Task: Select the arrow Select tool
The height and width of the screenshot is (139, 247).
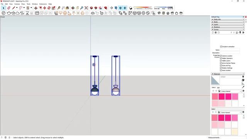Action: (3, 8)
